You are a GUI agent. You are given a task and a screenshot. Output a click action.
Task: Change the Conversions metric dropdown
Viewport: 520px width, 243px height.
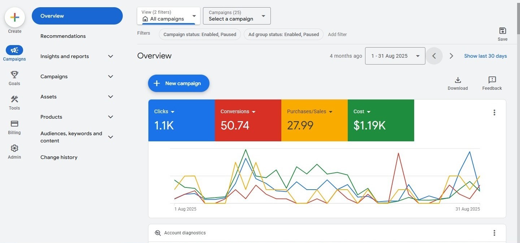point(253,112)
